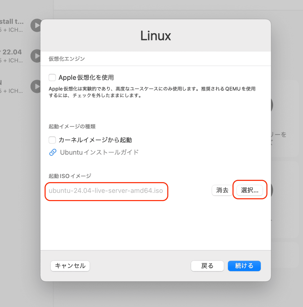Screen dimensions: 303x307
Task: Click the 'Apple 仮想化を使用' checkbox label text
Action: 86,78
